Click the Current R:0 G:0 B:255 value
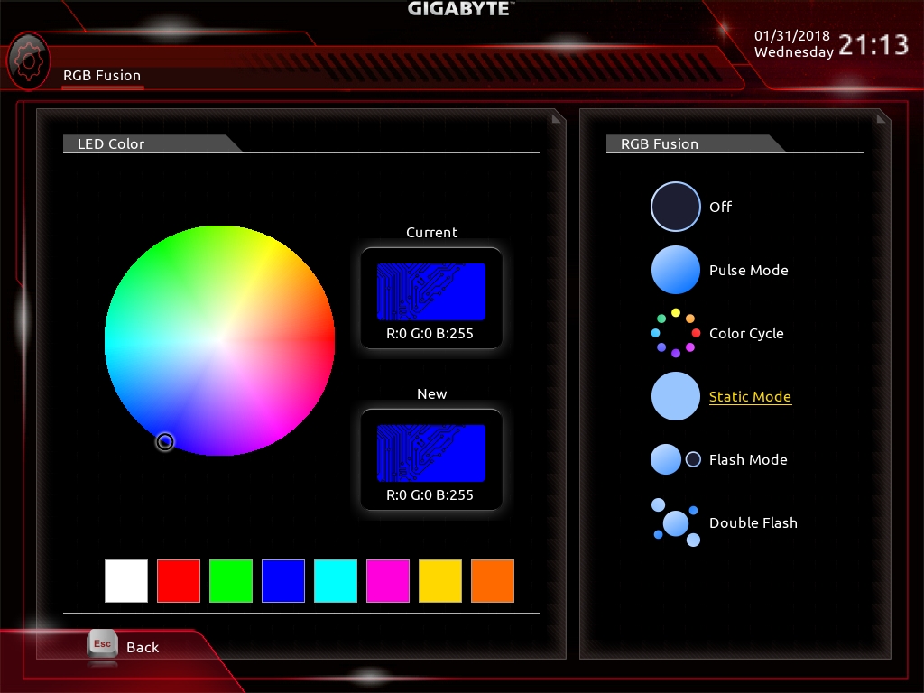Viewport: 924px width, 693px height. 430,334
